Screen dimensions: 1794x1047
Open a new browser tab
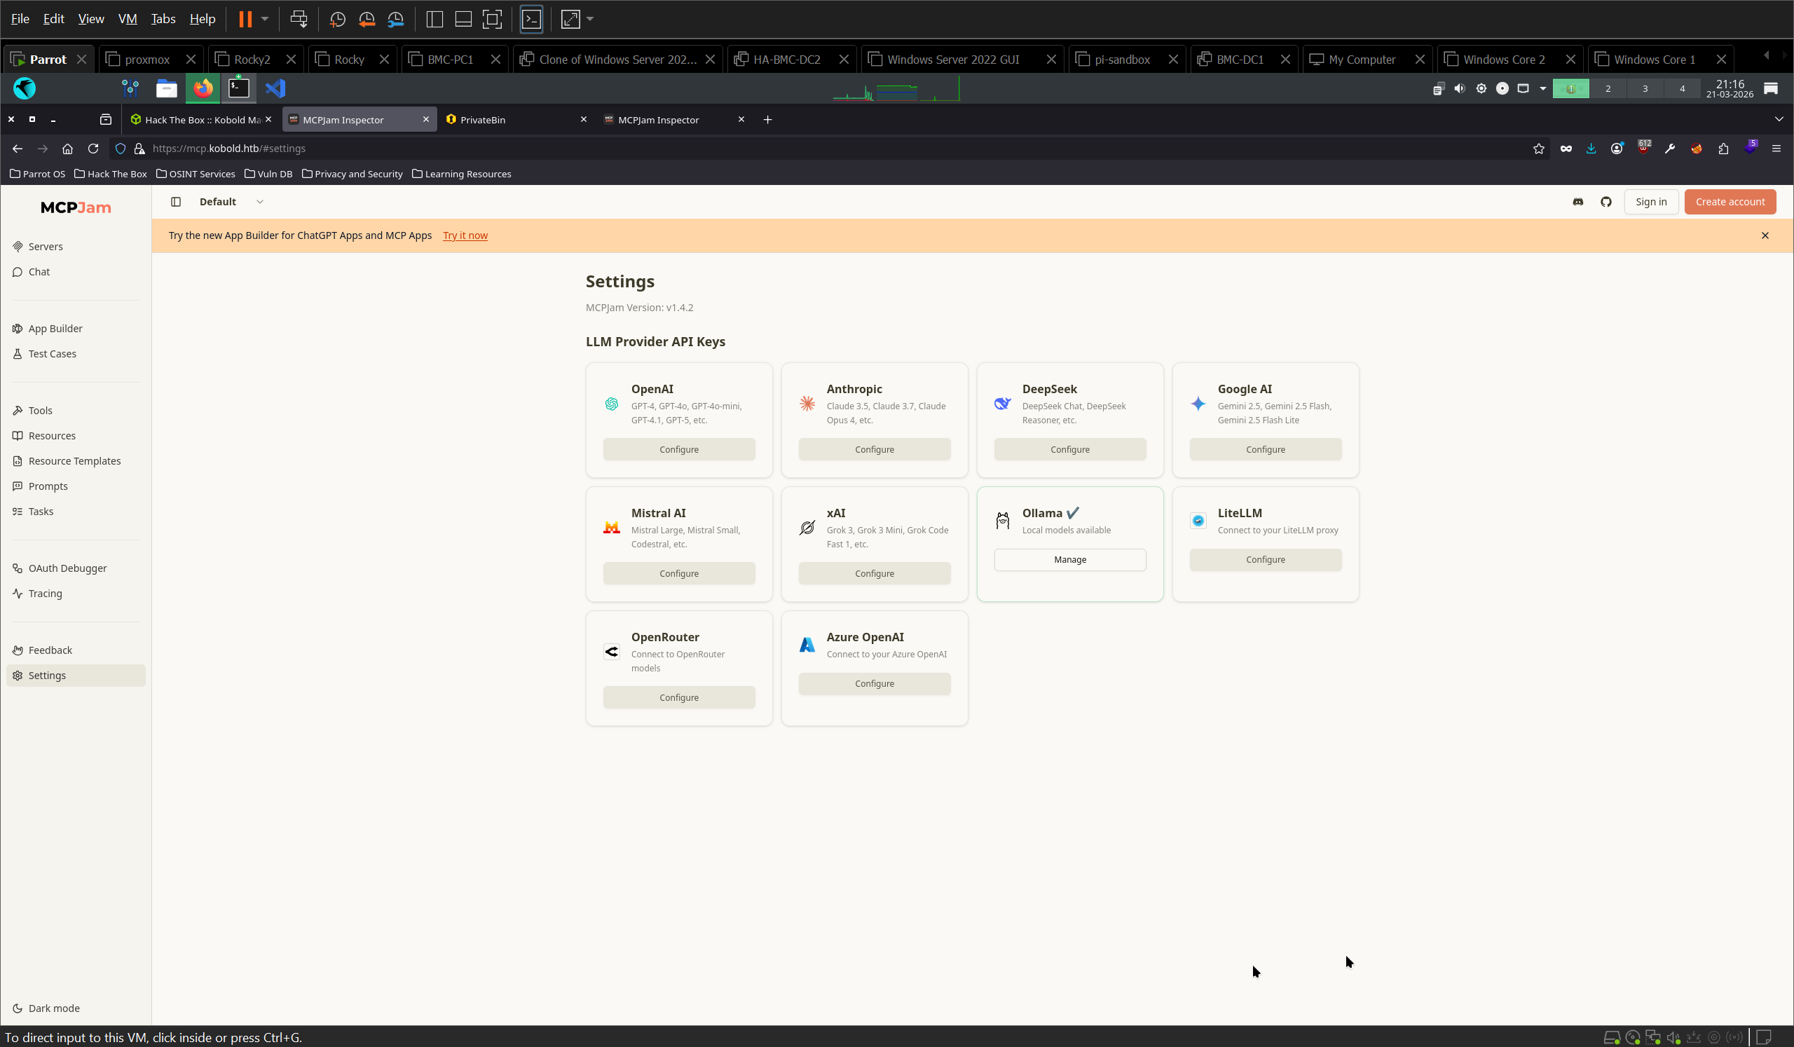tap(767, 120)
